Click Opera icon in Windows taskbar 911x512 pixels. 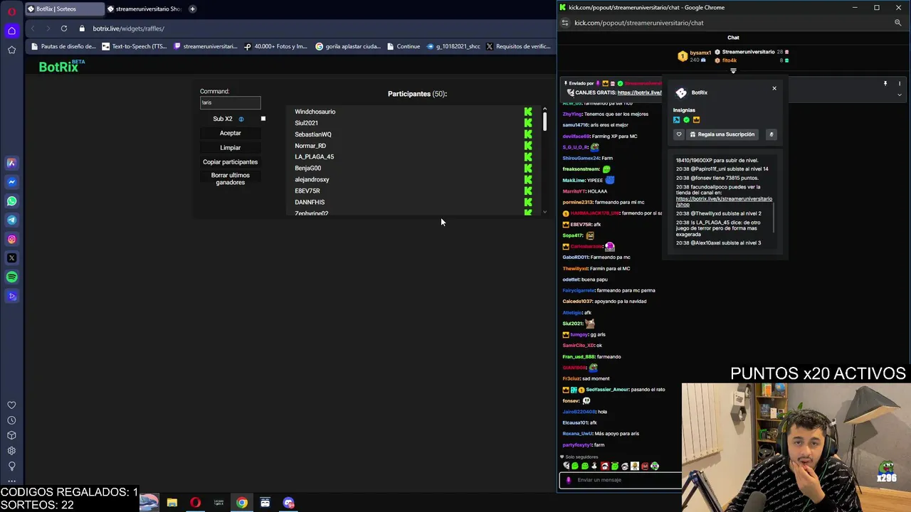click(195, 503)
